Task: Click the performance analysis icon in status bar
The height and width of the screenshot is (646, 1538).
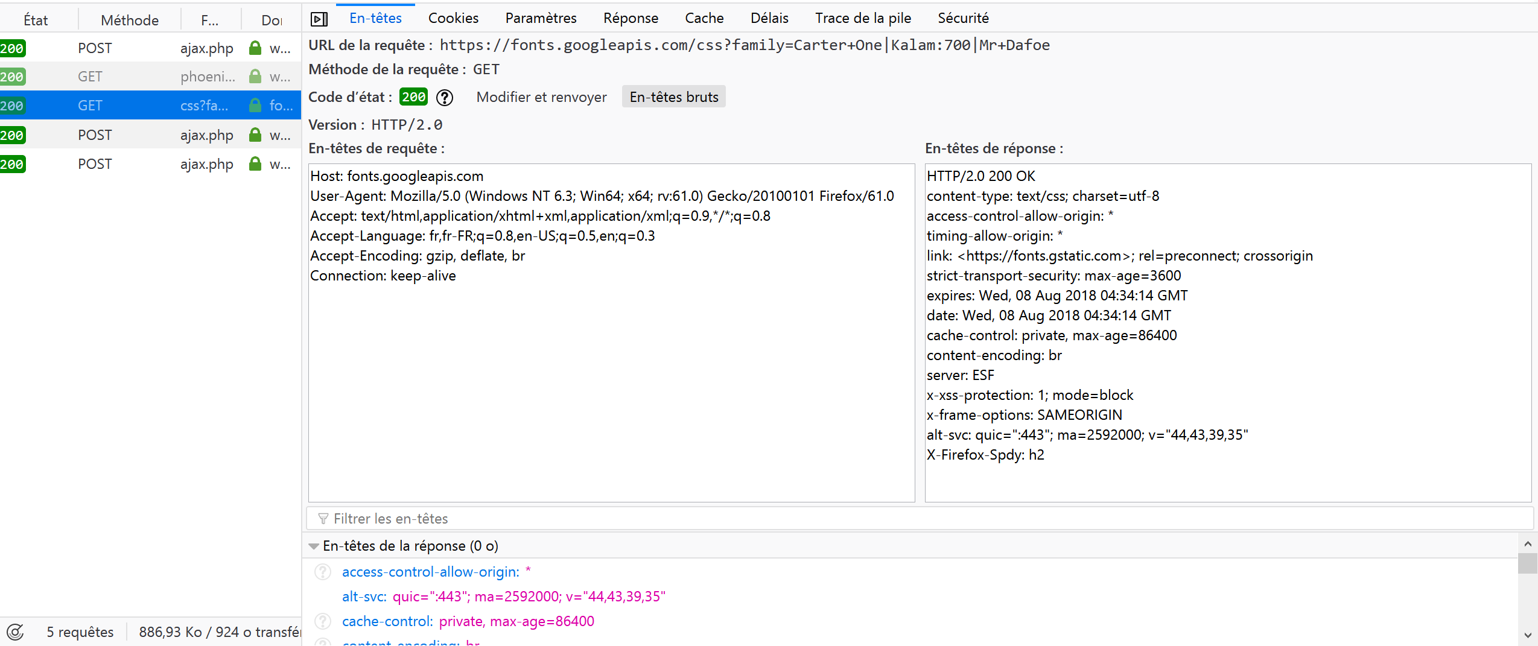Action: 15,632
